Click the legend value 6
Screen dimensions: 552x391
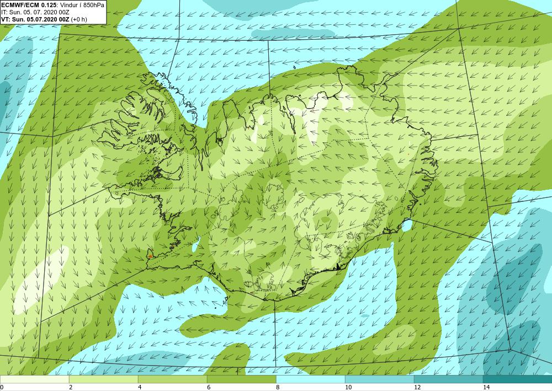point(209,387)
